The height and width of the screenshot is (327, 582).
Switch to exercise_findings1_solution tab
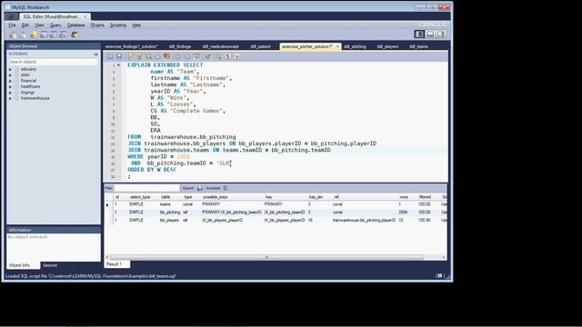[x=131, y=46]
